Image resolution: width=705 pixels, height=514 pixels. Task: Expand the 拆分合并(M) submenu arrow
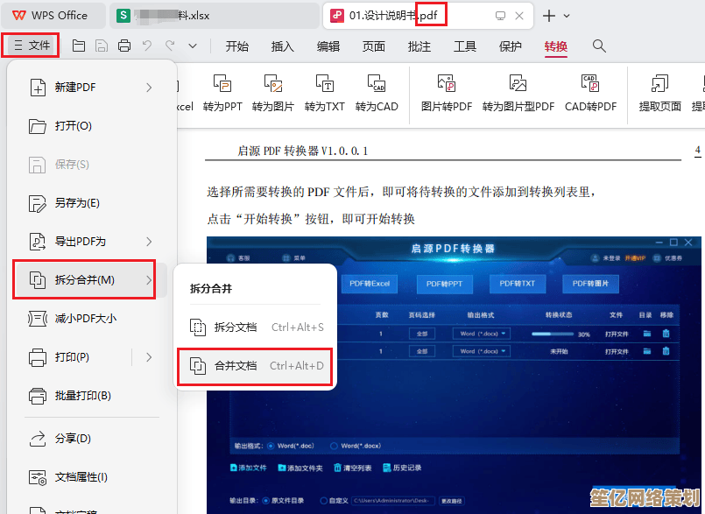(x=149, y=280)
